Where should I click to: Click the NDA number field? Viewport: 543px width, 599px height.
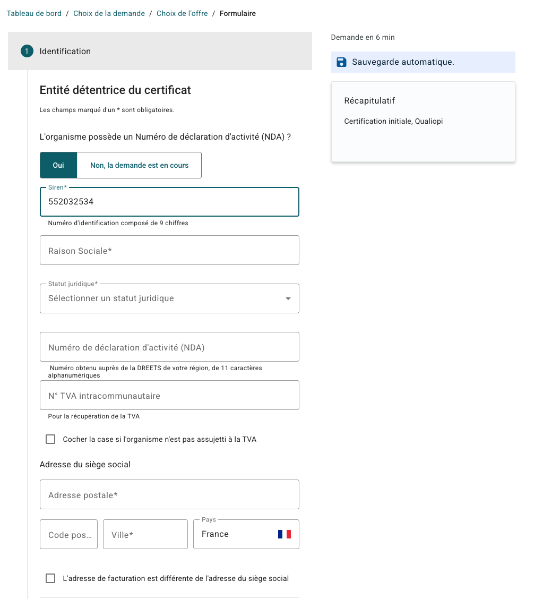pos(169,347)
